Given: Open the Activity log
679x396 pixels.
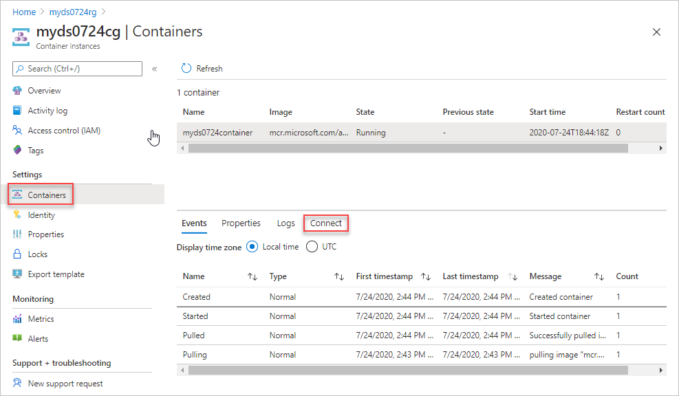Looking at the screenshot, I should 48,110.
